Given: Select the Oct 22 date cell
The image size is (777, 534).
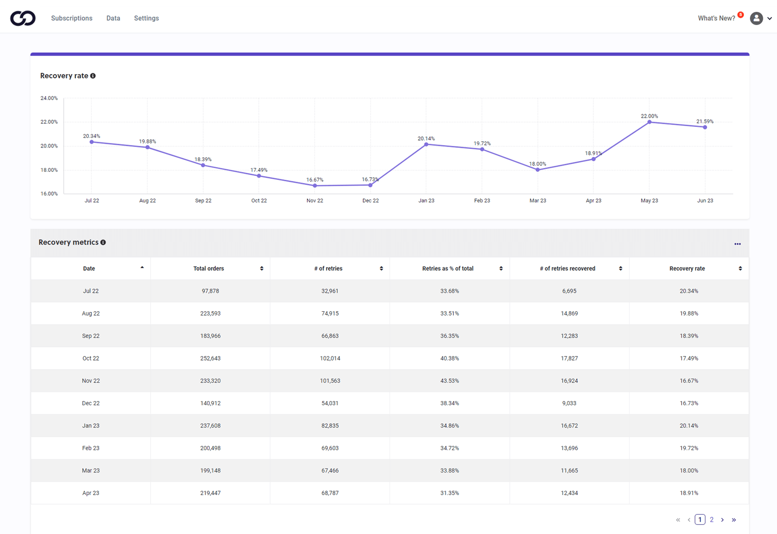Looking at the screenshot, I should coord(91,358).
